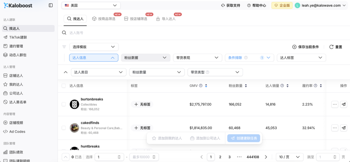
Task: Click 获取支持 support link
Action: click(231, 6)
